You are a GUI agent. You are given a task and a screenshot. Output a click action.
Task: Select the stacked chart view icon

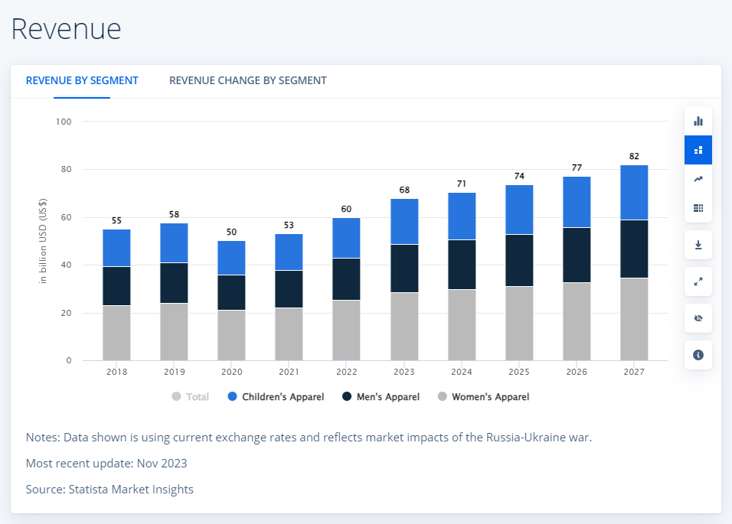coord(698,150)
